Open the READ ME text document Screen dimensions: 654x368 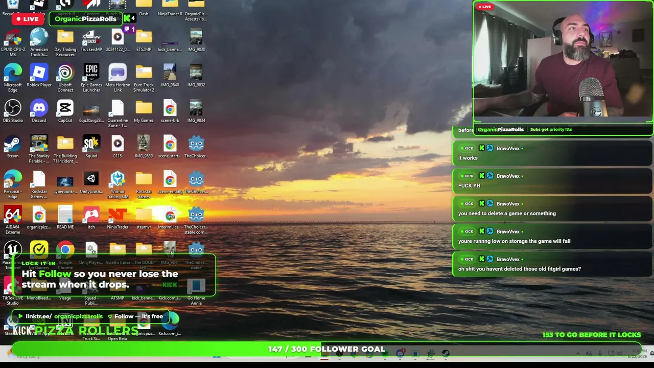tap(65, 218)
